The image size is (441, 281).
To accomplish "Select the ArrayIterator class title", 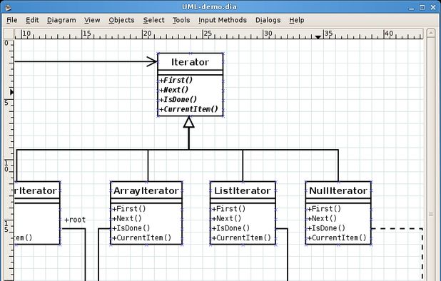I will coord(146,191).
